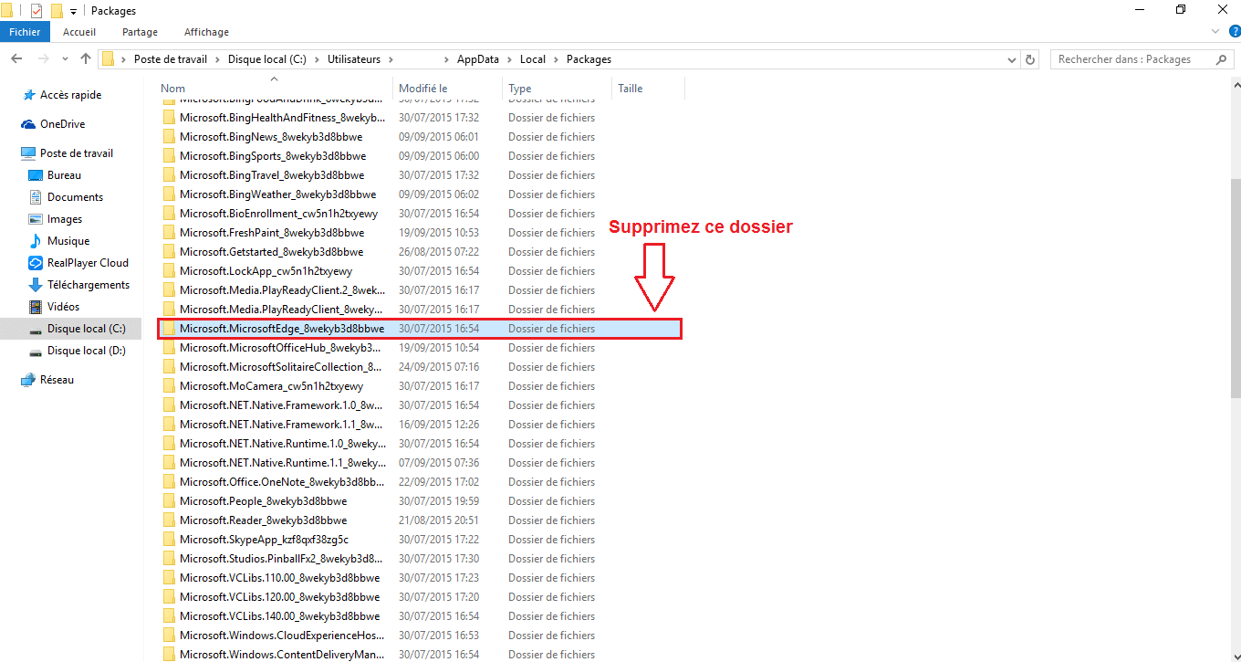Click the magnifier icon in search box
Screen dimensions: 1241x662
(x=1222, y=59)
